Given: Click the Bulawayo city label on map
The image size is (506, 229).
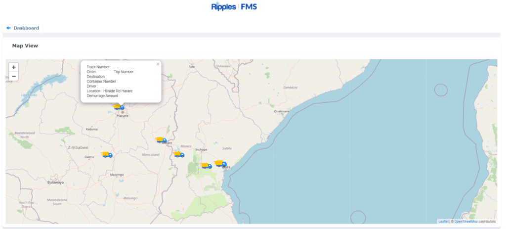Looking at the screenshot, I should click(55, 183).
